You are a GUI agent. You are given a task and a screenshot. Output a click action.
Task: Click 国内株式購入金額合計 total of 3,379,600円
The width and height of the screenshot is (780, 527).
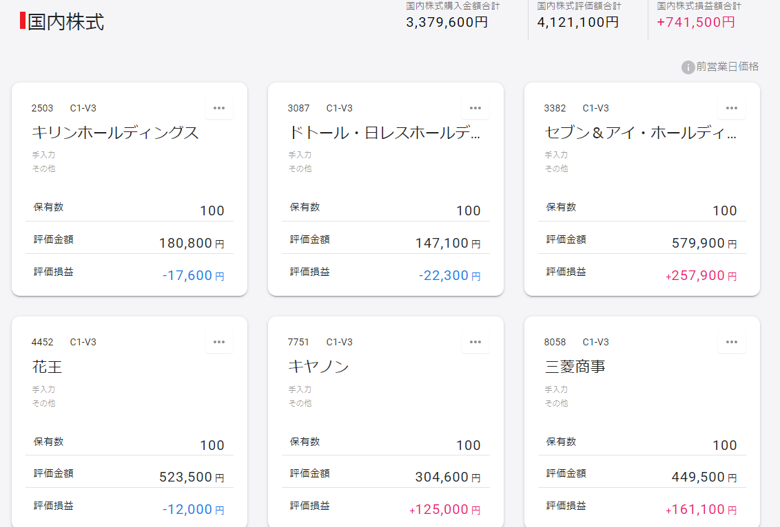click(x=447, y=22)
